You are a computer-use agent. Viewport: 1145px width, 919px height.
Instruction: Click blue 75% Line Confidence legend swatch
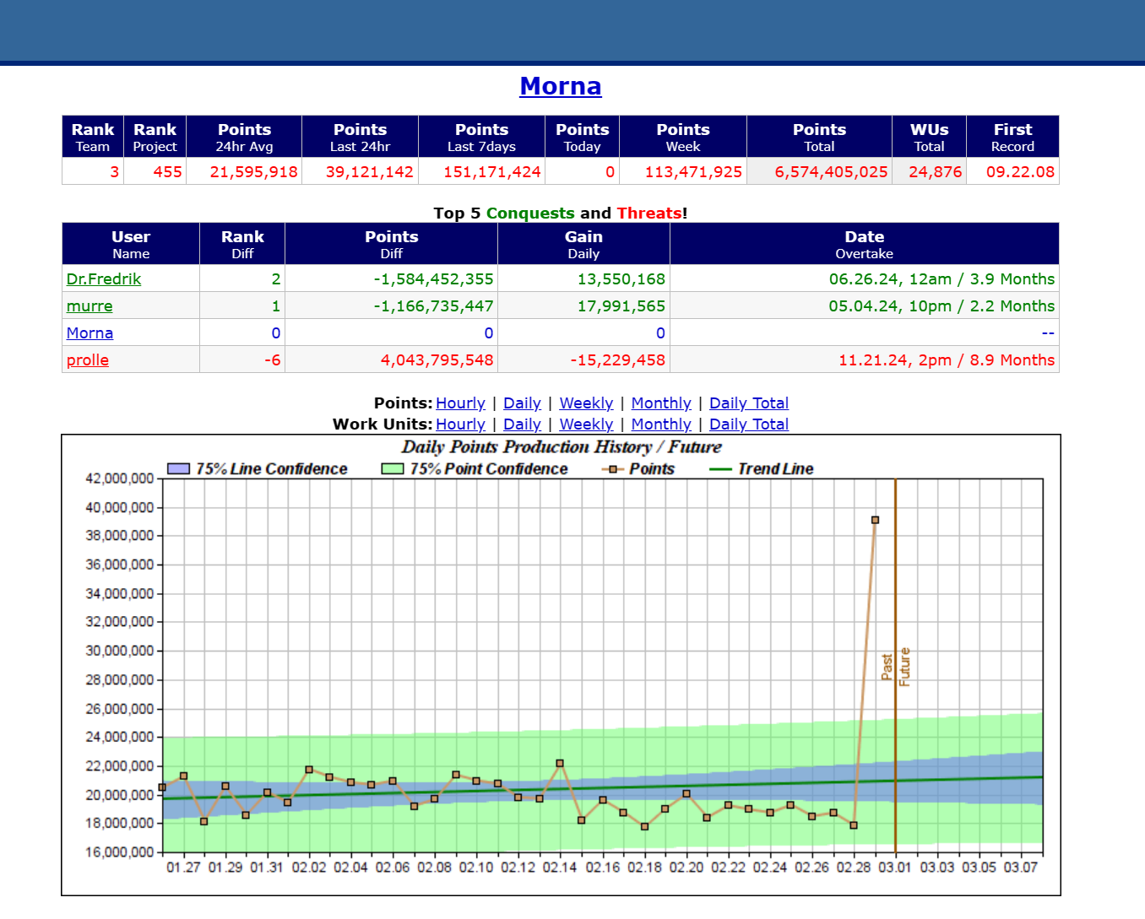pyautogui.click(x=178, y=469)
